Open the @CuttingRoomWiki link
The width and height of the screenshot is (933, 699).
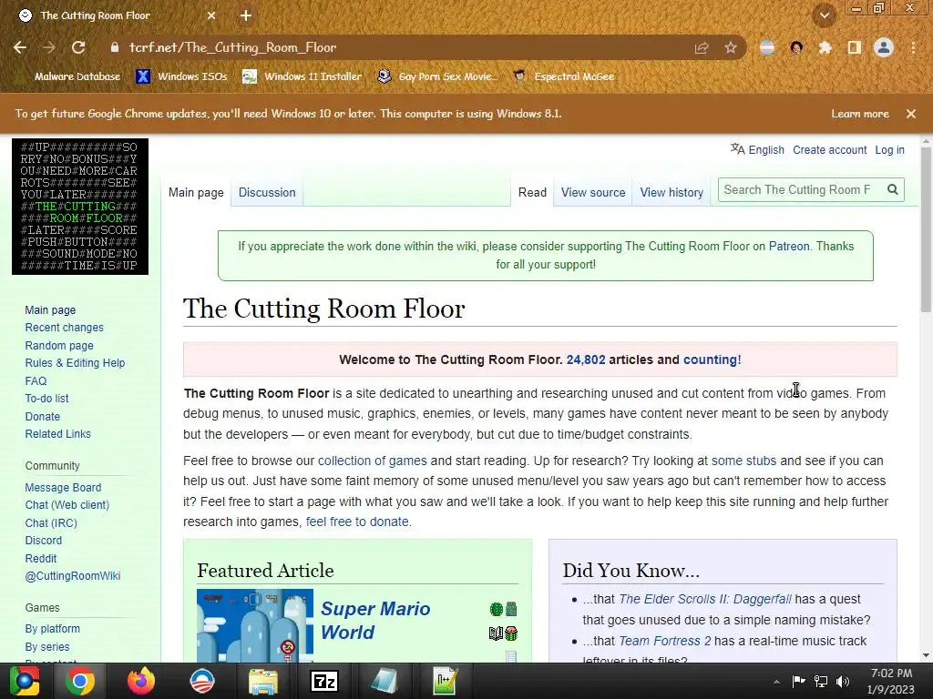[x=73, y=575]
